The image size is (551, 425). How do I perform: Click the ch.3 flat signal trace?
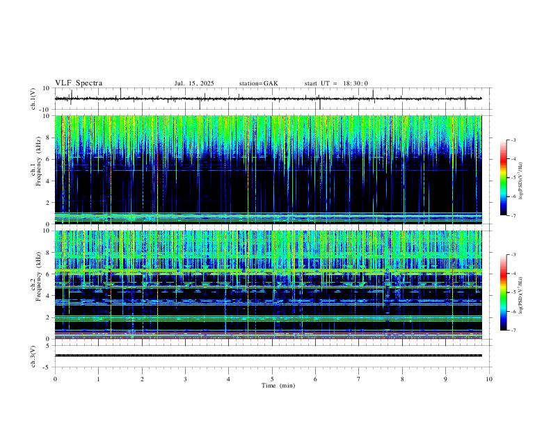(269, 356)
